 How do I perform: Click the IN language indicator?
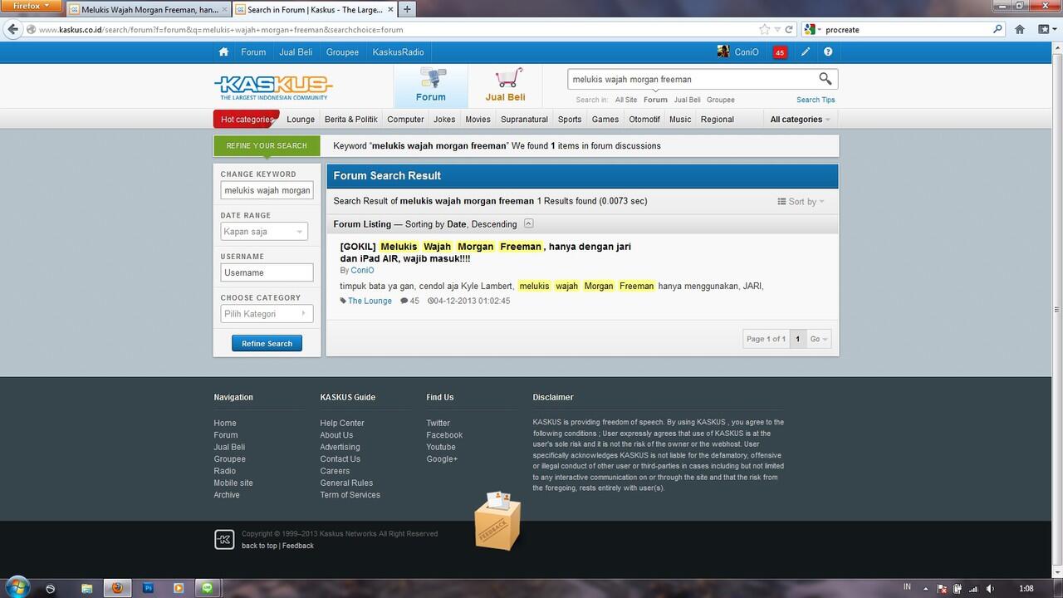pos(908,588)
